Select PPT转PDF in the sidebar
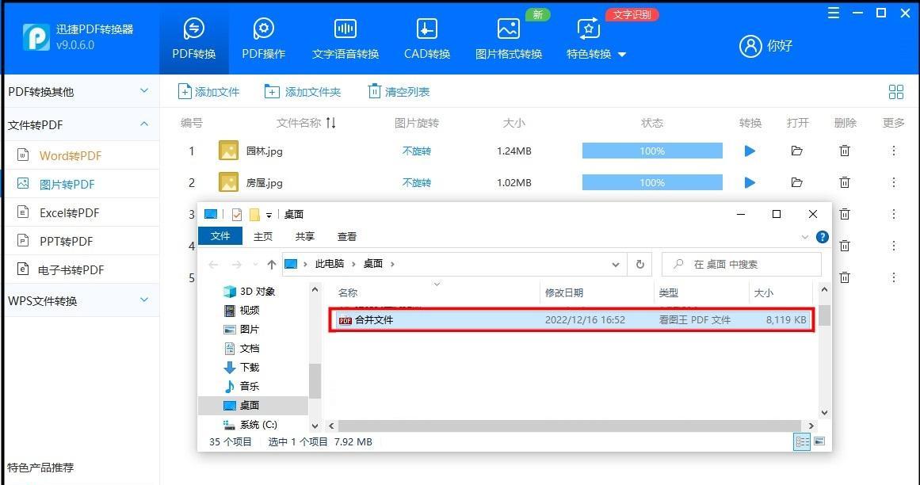This screenshot has height=485, width=920. pyautogui.click(x=67, y=241)
